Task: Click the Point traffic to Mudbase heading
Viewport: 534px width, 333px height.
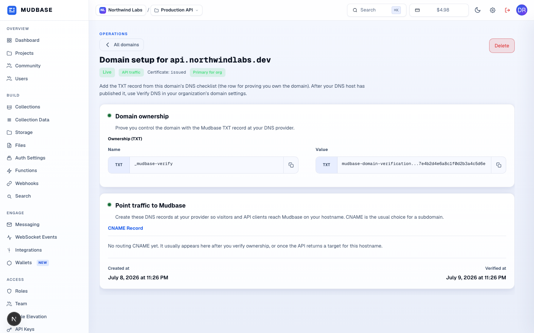Action: coord(151,206)
